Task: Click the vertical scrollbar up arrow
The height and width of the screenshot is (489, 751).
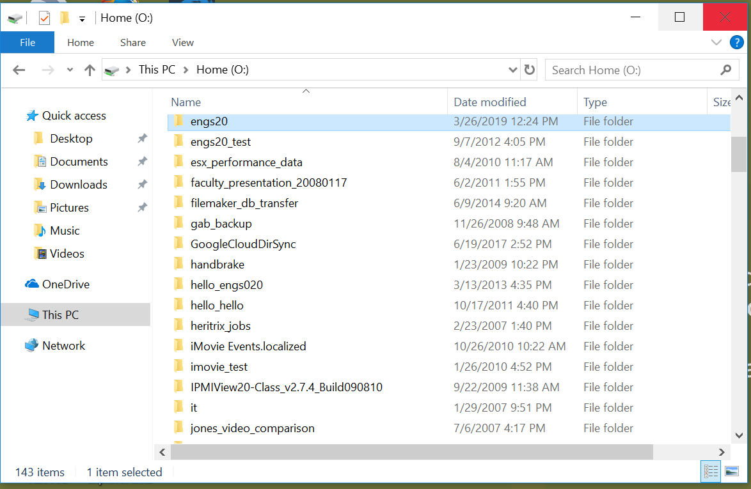Action: coord(739,98)
